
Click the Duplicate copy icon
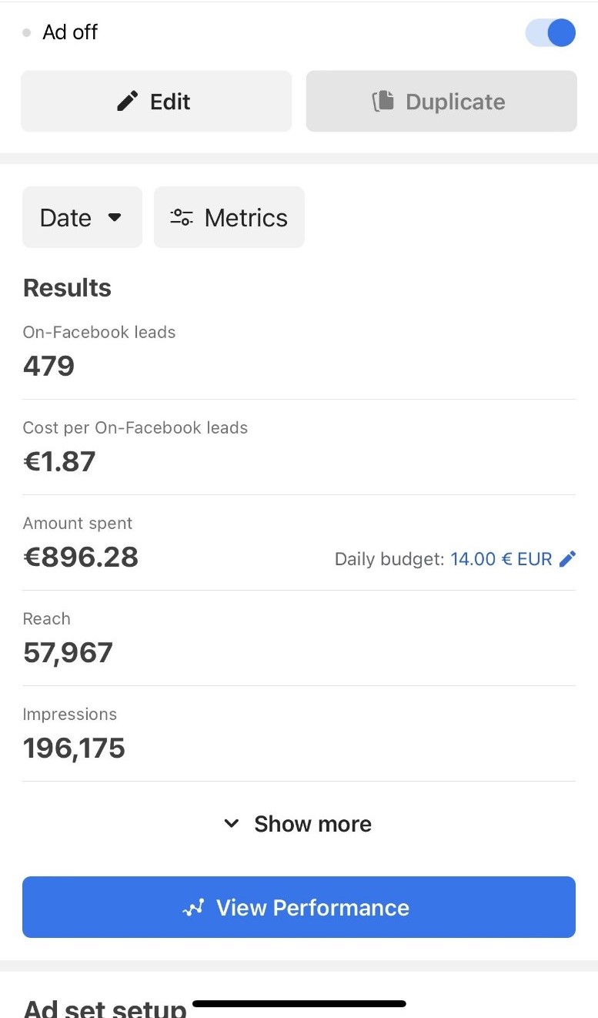pyautogui.click(x=383, y=102)
